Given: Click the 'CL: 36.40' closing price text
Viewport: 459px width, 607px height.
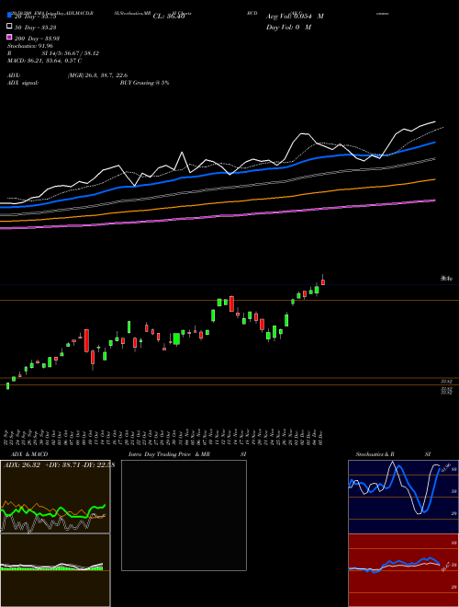Looking at the screenshot, I should [169, 17].
